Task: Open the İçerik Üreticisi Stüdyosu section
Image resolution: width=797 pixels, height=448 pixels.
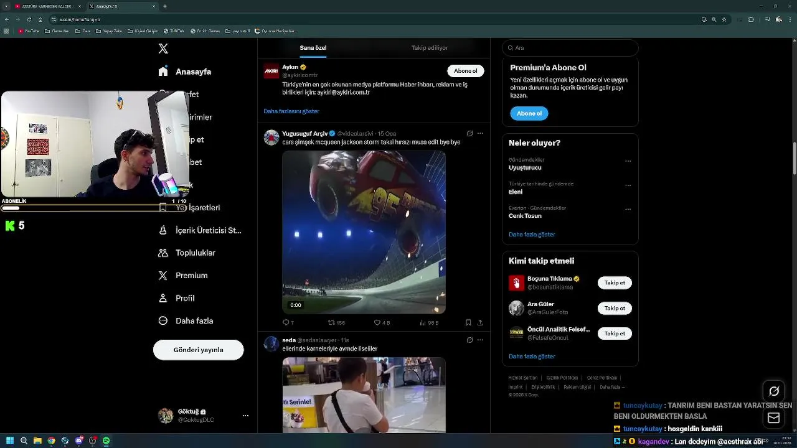Action: point(200,230)
